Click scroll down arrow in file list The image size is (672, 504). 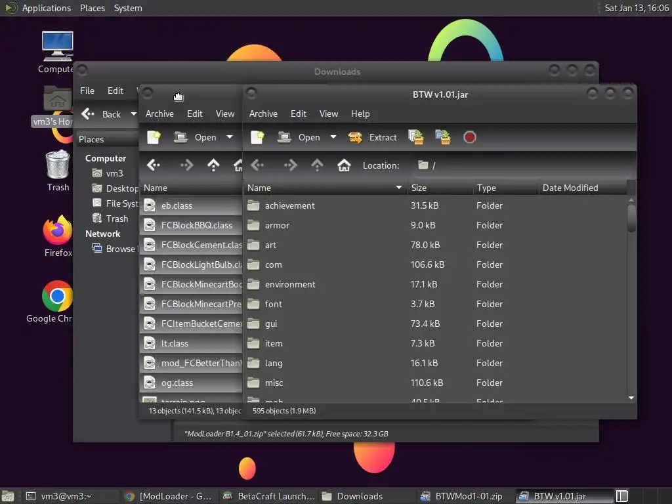631,398
